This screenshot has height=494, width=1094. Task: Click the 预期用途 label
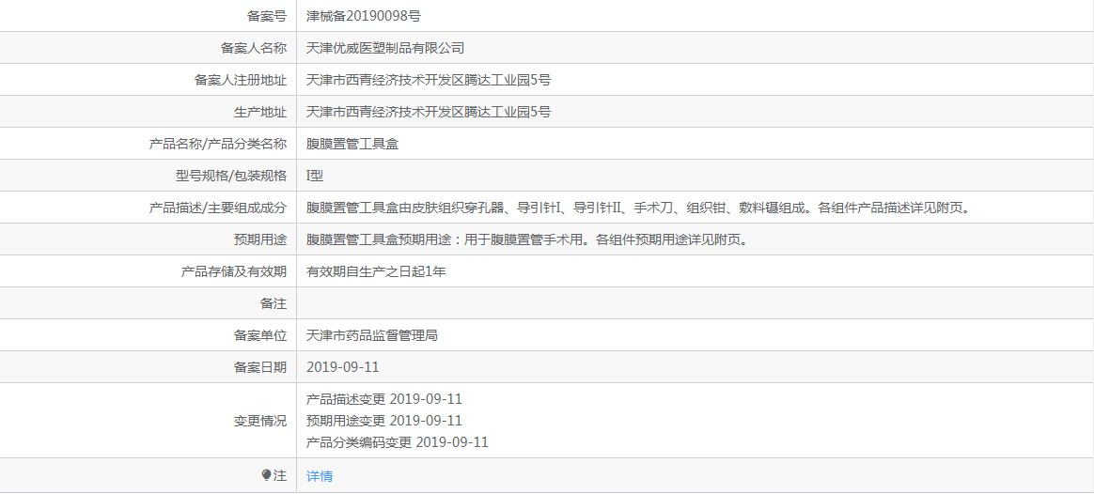click(x=259, y=239)
